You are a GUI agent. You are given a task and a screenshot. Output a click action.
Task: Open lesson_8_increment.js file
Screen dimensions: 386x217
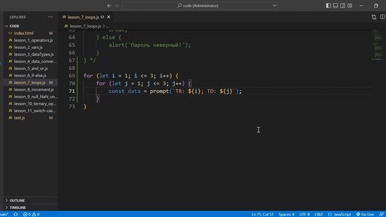point(34,90)
